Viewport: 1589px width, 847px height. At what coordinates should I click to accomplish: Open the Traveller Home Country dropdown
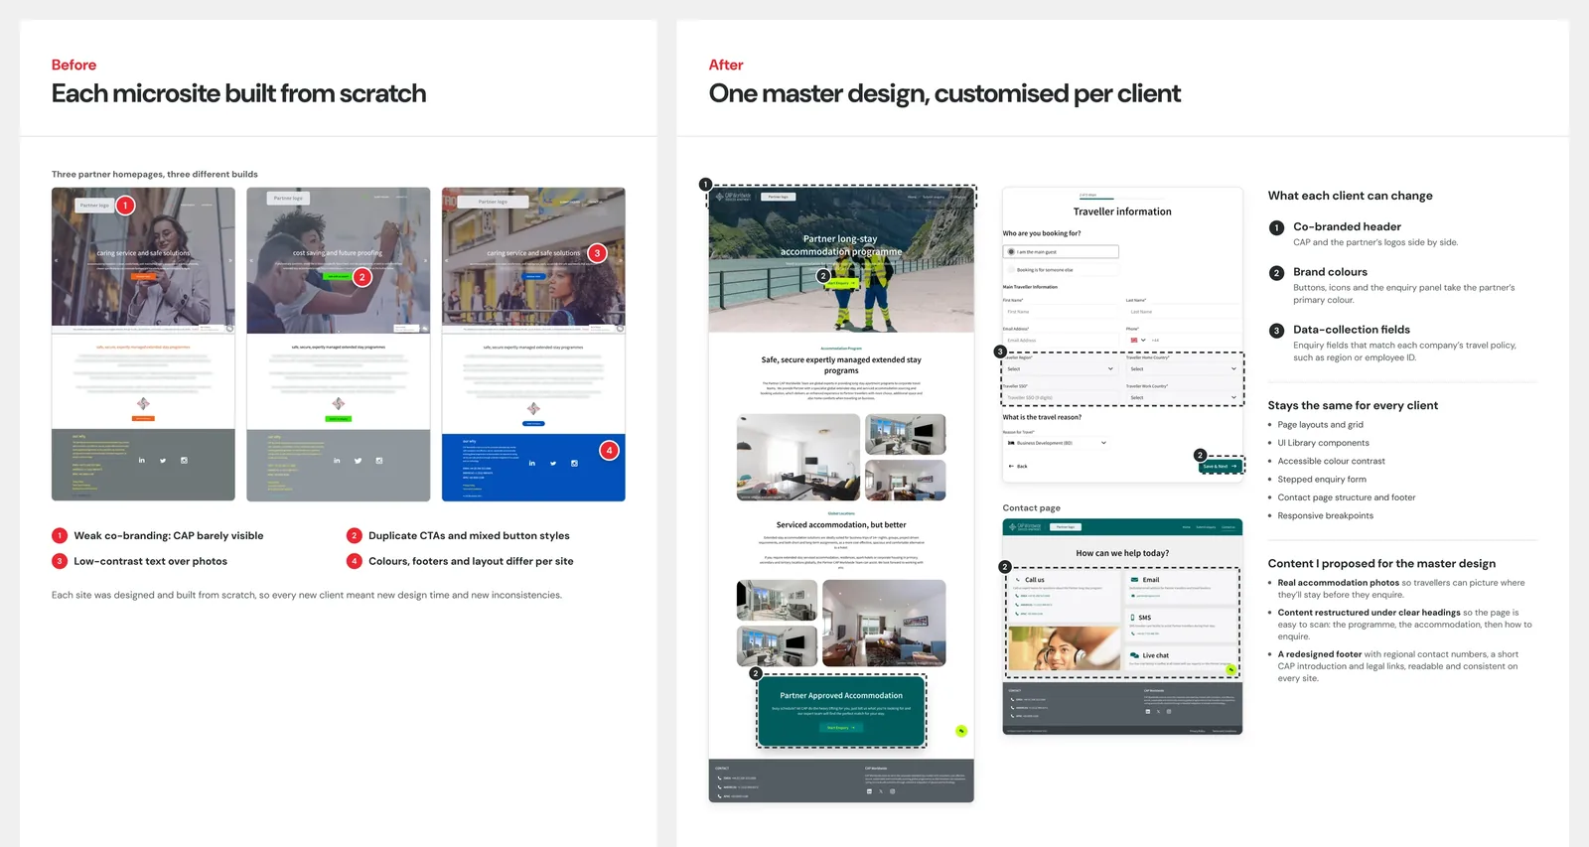point(1184,368)
